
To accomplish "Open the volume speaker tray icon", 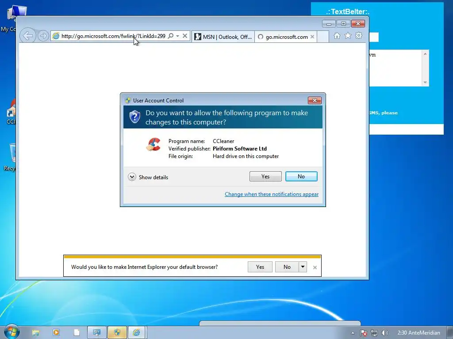I will [x=384, y=333].
